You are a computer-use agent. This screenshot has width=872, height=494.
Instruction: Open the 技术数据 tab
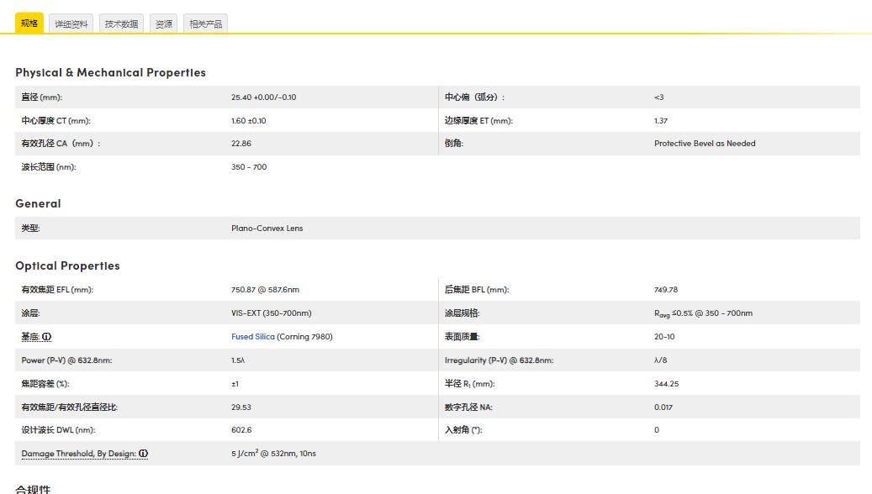pyautogui.click(x=121, y=24)
